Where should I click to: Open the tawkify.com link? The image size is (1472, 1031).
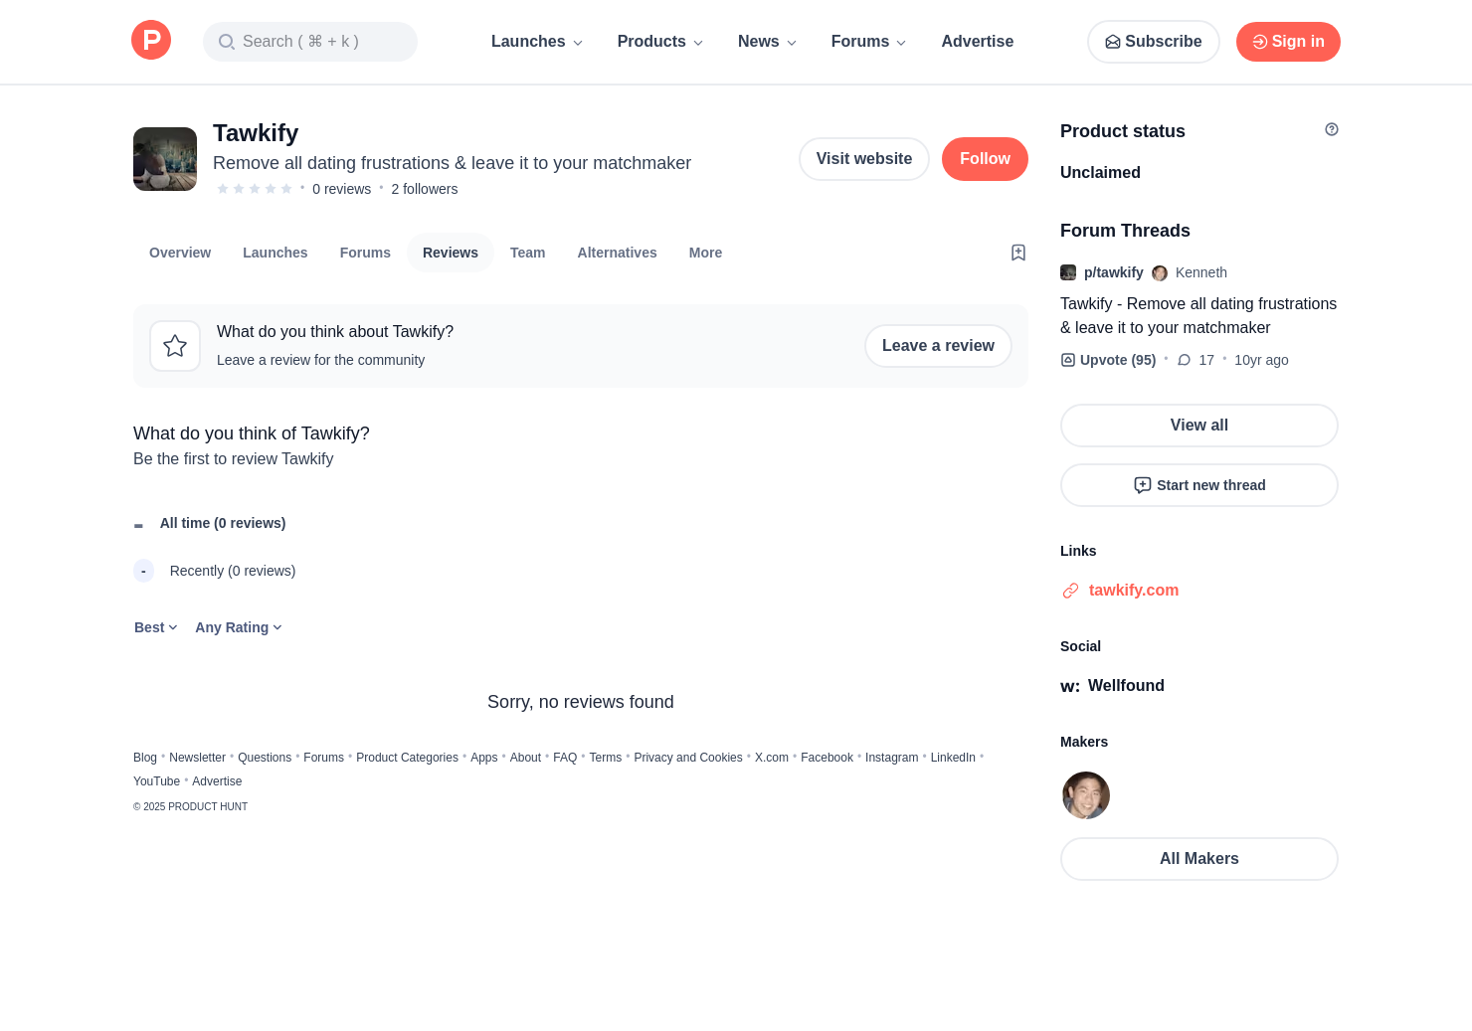[1134, 591]
